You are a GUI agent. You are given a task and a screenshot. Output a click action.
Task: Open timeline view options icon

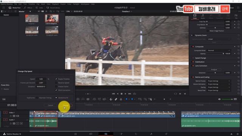(4, 99)
